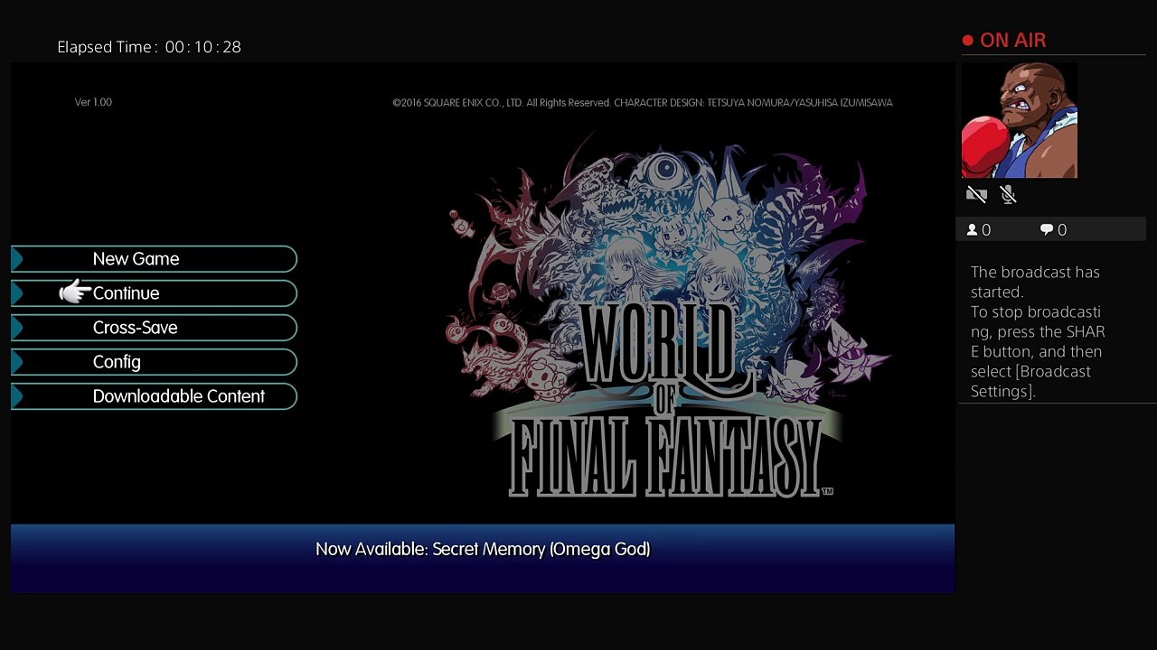The image size is (1157, 650).
Task: Click the Square Enix copyright notice
Action: click(643, 103)
